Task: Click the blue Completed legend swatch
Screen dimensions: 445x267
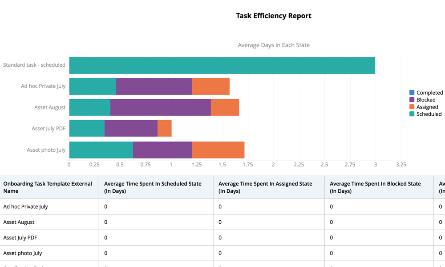Action: pyautogui.click(x=412, y=93)
